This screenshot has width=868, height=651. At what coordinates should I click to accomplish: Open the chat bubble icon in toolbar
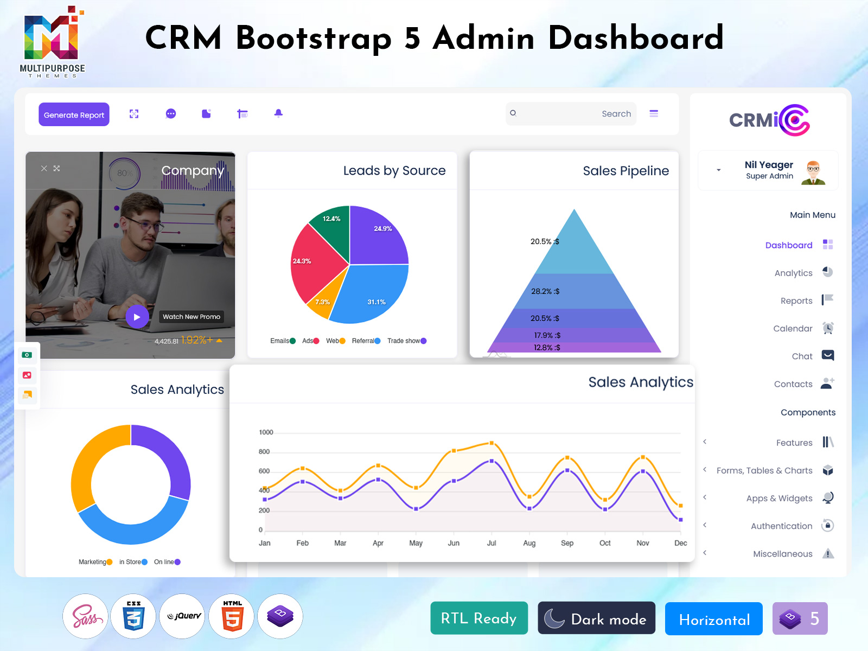171,114
